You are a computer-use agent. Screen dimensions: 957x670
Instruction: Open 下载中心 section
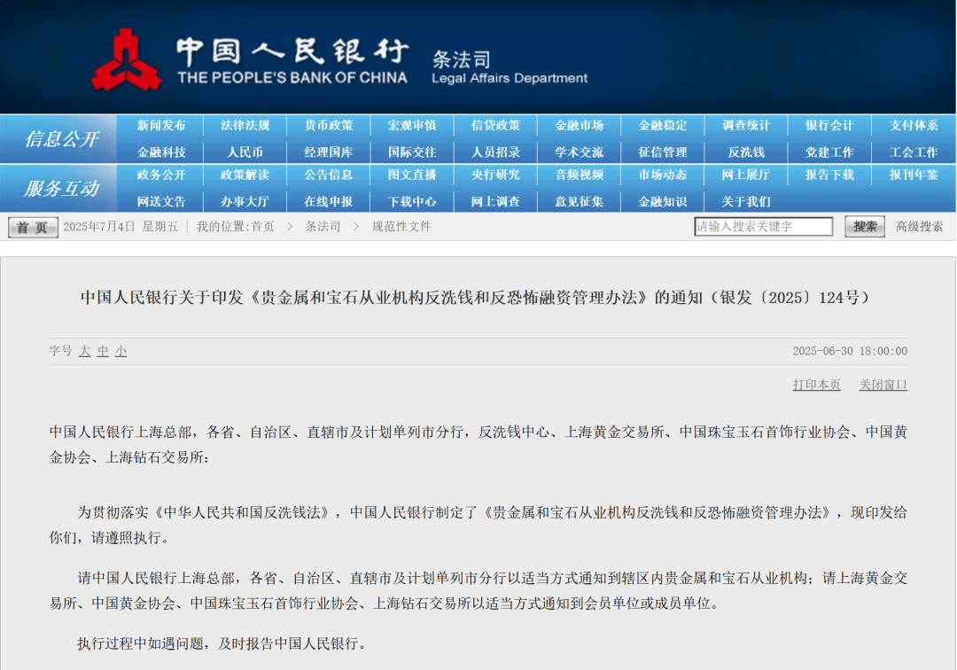[412, 202]
